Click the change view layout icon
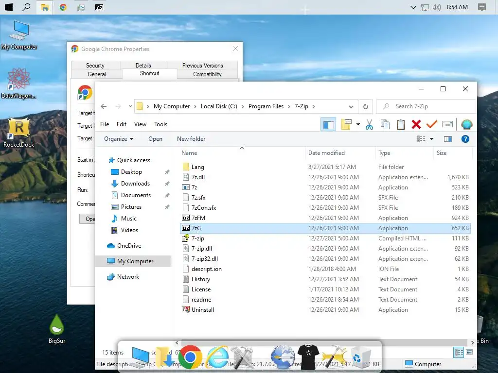The width and height of the screenshot is (498, 373). click(x=421, y=139)
